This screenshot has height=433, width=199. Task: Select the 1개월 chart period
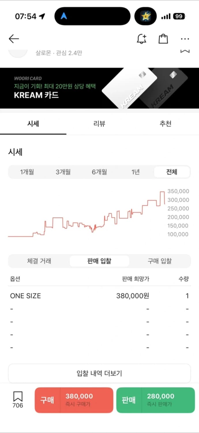click(27, 172)
